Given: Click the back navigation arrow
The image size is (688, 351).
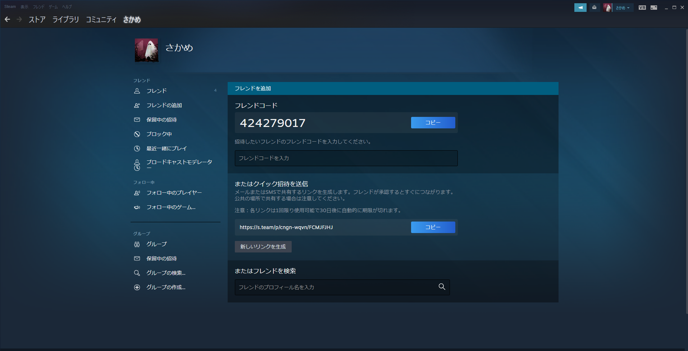Looking at the screenshot, I should 8,19.
